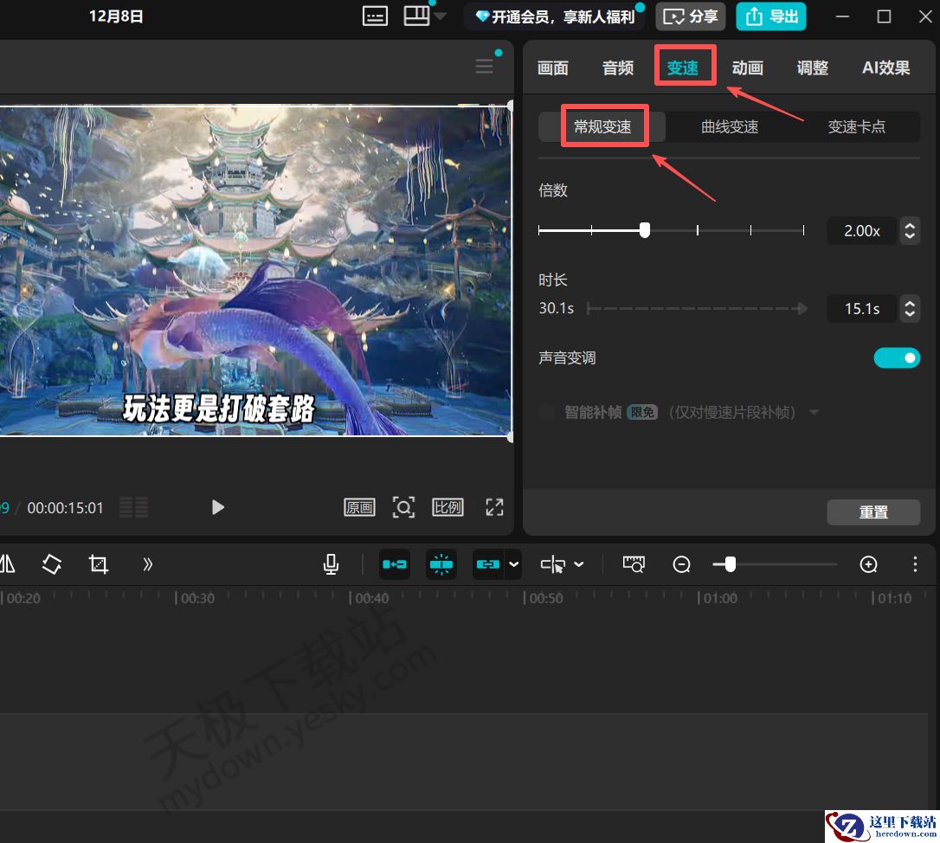Image resolution: width=940 pixels, height=843 pixels.
Task: Toggle the 声音变调 pitch switch off
Action: click(x=897, y=357)
